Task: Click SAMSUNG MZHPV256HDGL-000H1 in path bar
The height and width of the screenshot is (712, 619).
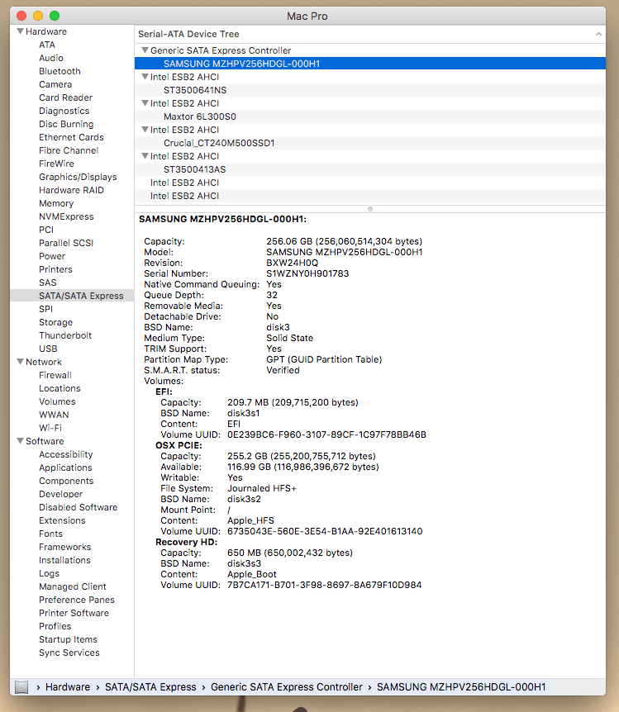Action: coord(461,687)
